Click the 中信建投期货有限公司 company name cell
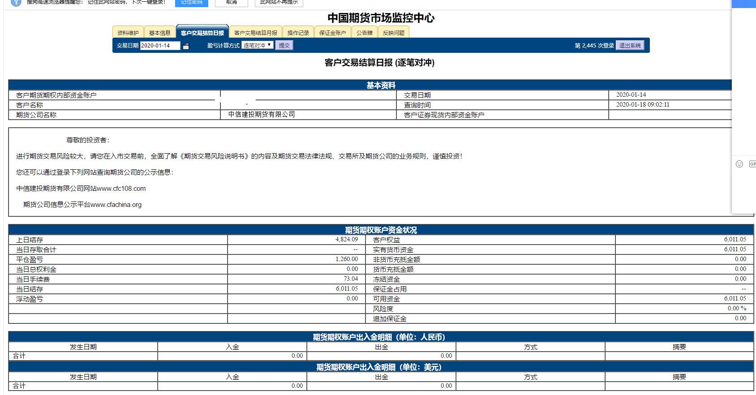 point(262,114)
